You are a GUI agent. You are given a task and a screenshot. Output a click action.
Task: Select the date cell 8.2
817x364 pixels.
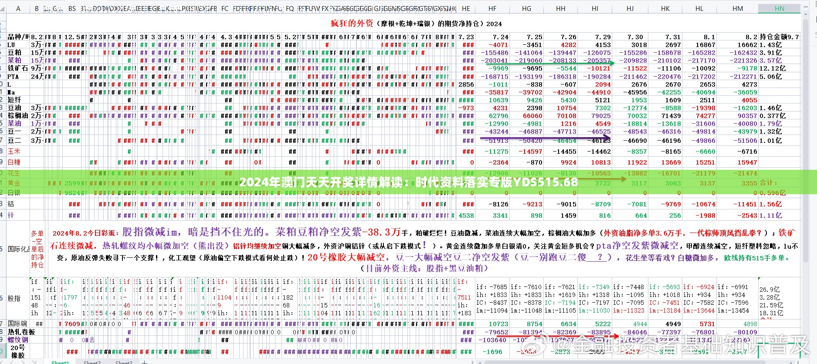(738, 37)
